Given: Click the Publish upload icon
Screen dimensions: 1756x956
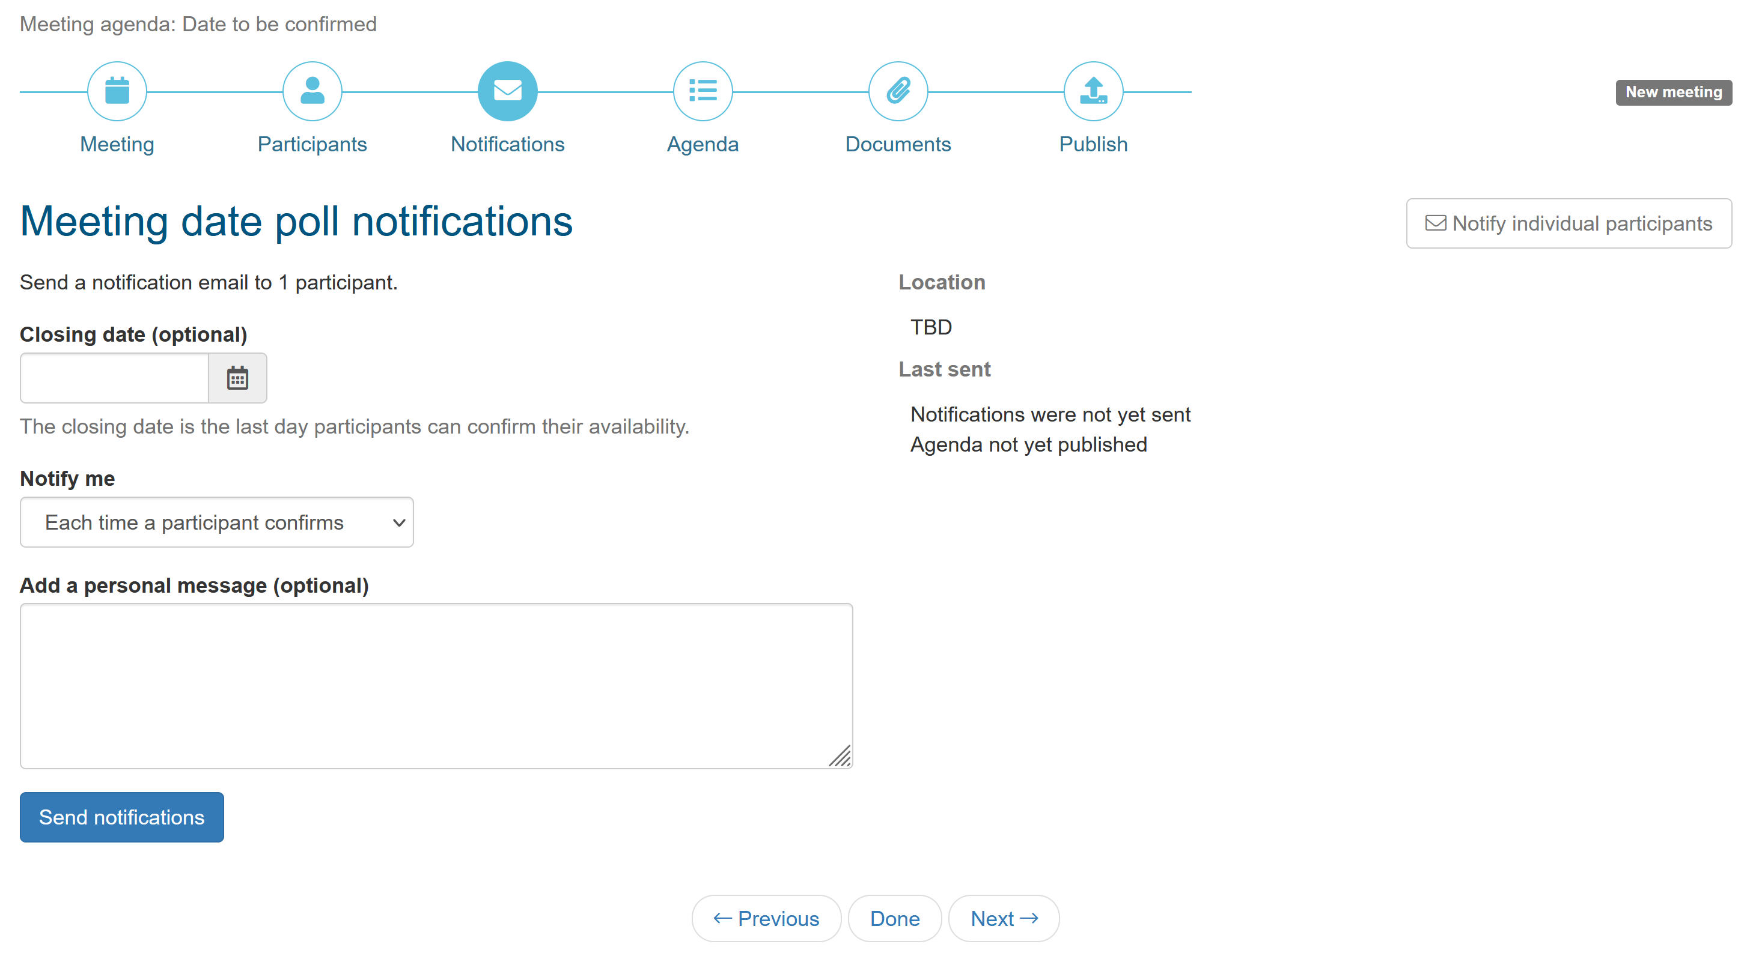Looking at the screenshot, I should pyautogui.click(x=1093, y=91).
